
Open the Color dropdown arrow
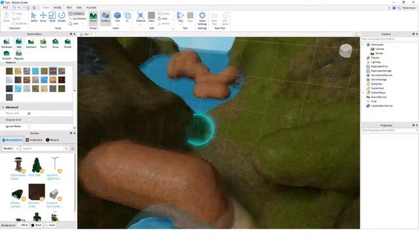coord(151,24)
